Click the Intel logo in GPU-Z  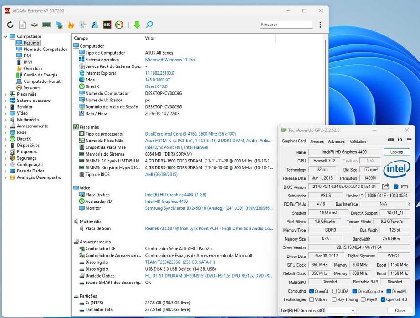[x=397, y=169]
